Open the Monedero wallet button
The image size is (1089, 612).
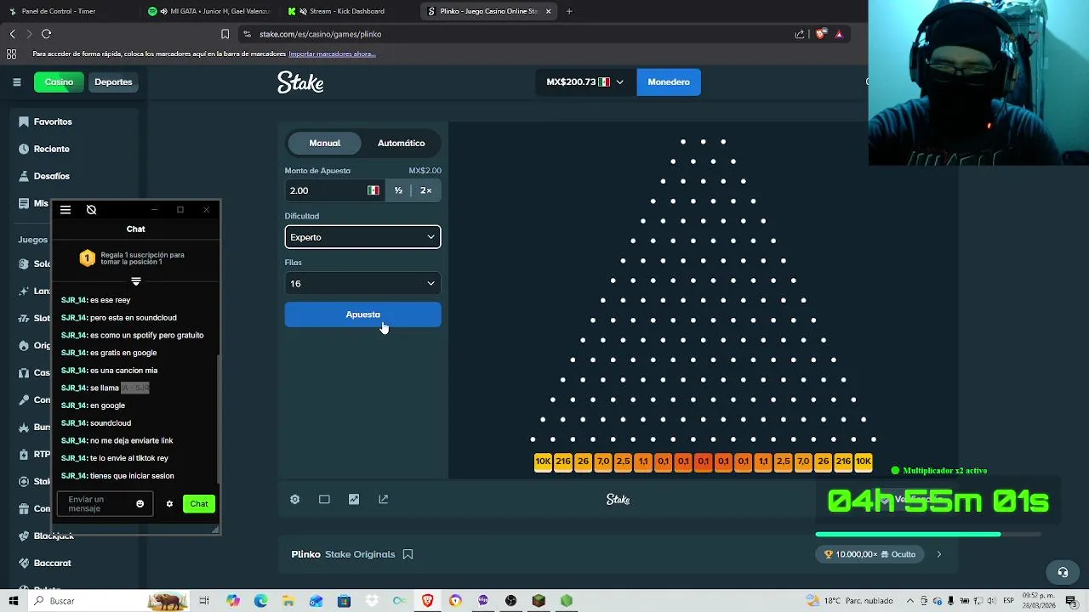click(x=669, y=82)
